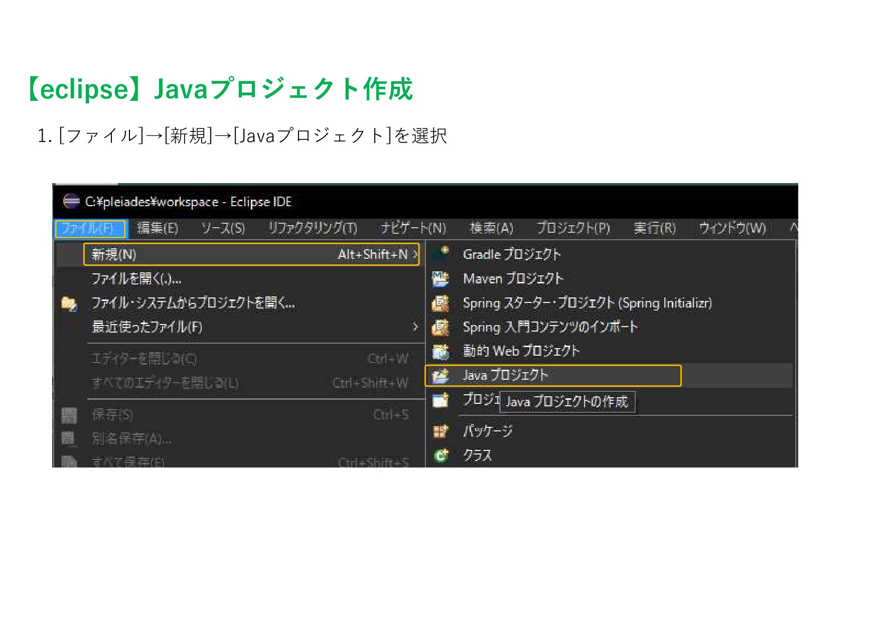Screen dimensions: 880x622
Task: Click C:¥pleiades¥workspace - Eclipse IDE title
Action: (189, 202)
